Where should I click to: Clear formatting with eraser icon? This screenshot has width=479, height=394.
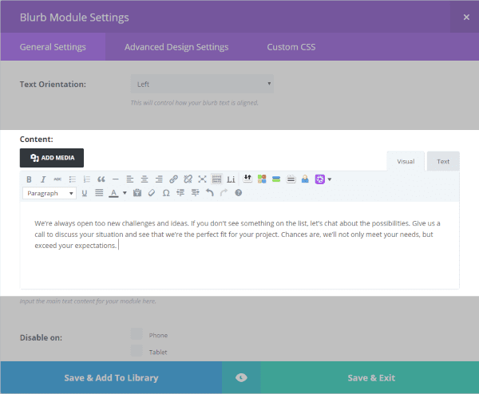click(x=152, y=193)
